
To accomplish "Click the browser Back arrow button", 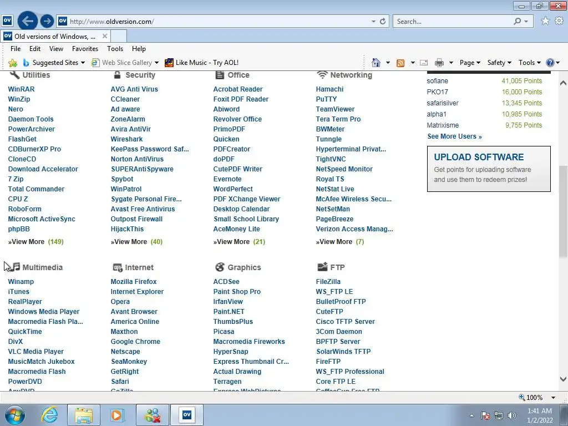I will click(x=28, y=21).
